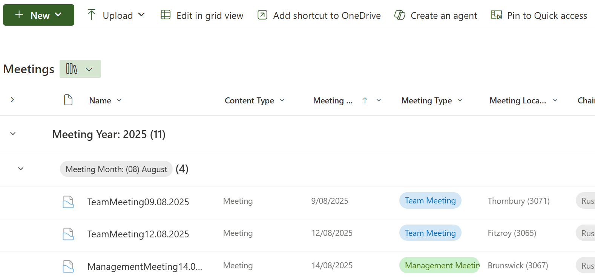The height and width of the screenshot is (277, 595).
Task: Click the upload arrow icon
Action: tap(91, 15)
